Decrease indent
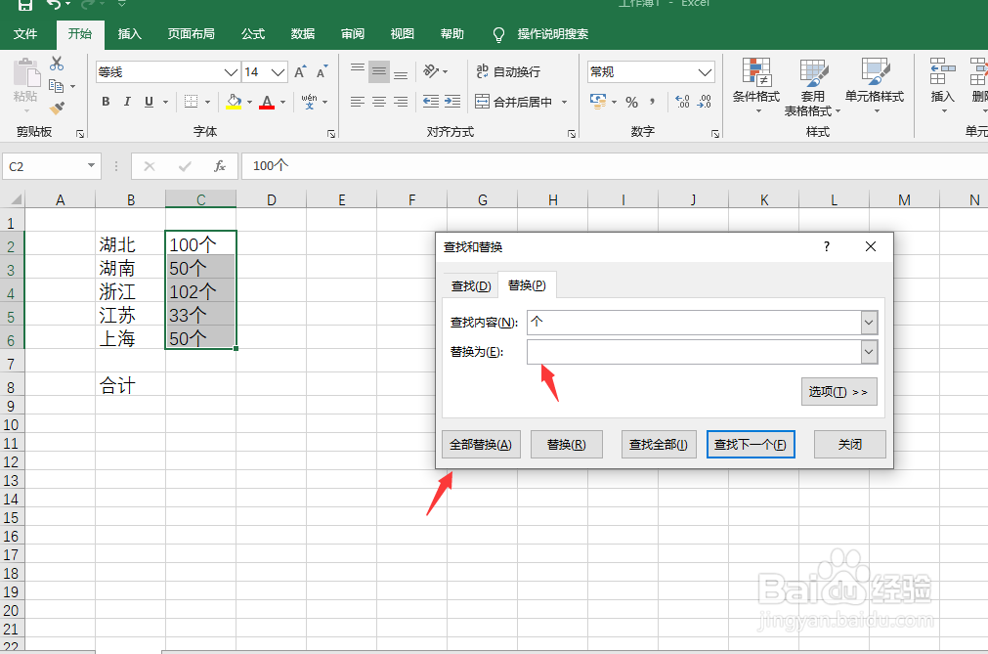Screen dimensions: 988x654 point(431,102)
